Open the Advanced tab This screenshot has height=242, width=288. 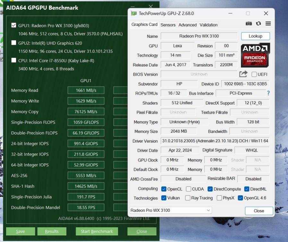[x=188, y=25]
